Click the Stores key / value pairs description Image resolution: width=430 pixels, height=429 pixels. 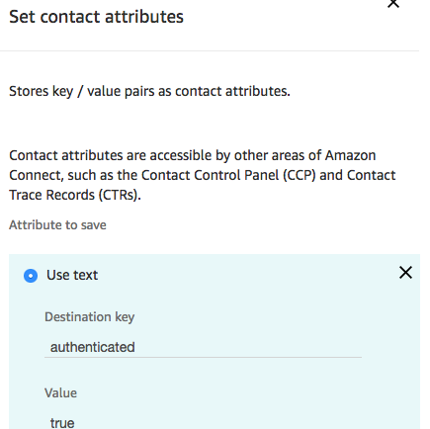pyautogui.click(x=149, y=91)
